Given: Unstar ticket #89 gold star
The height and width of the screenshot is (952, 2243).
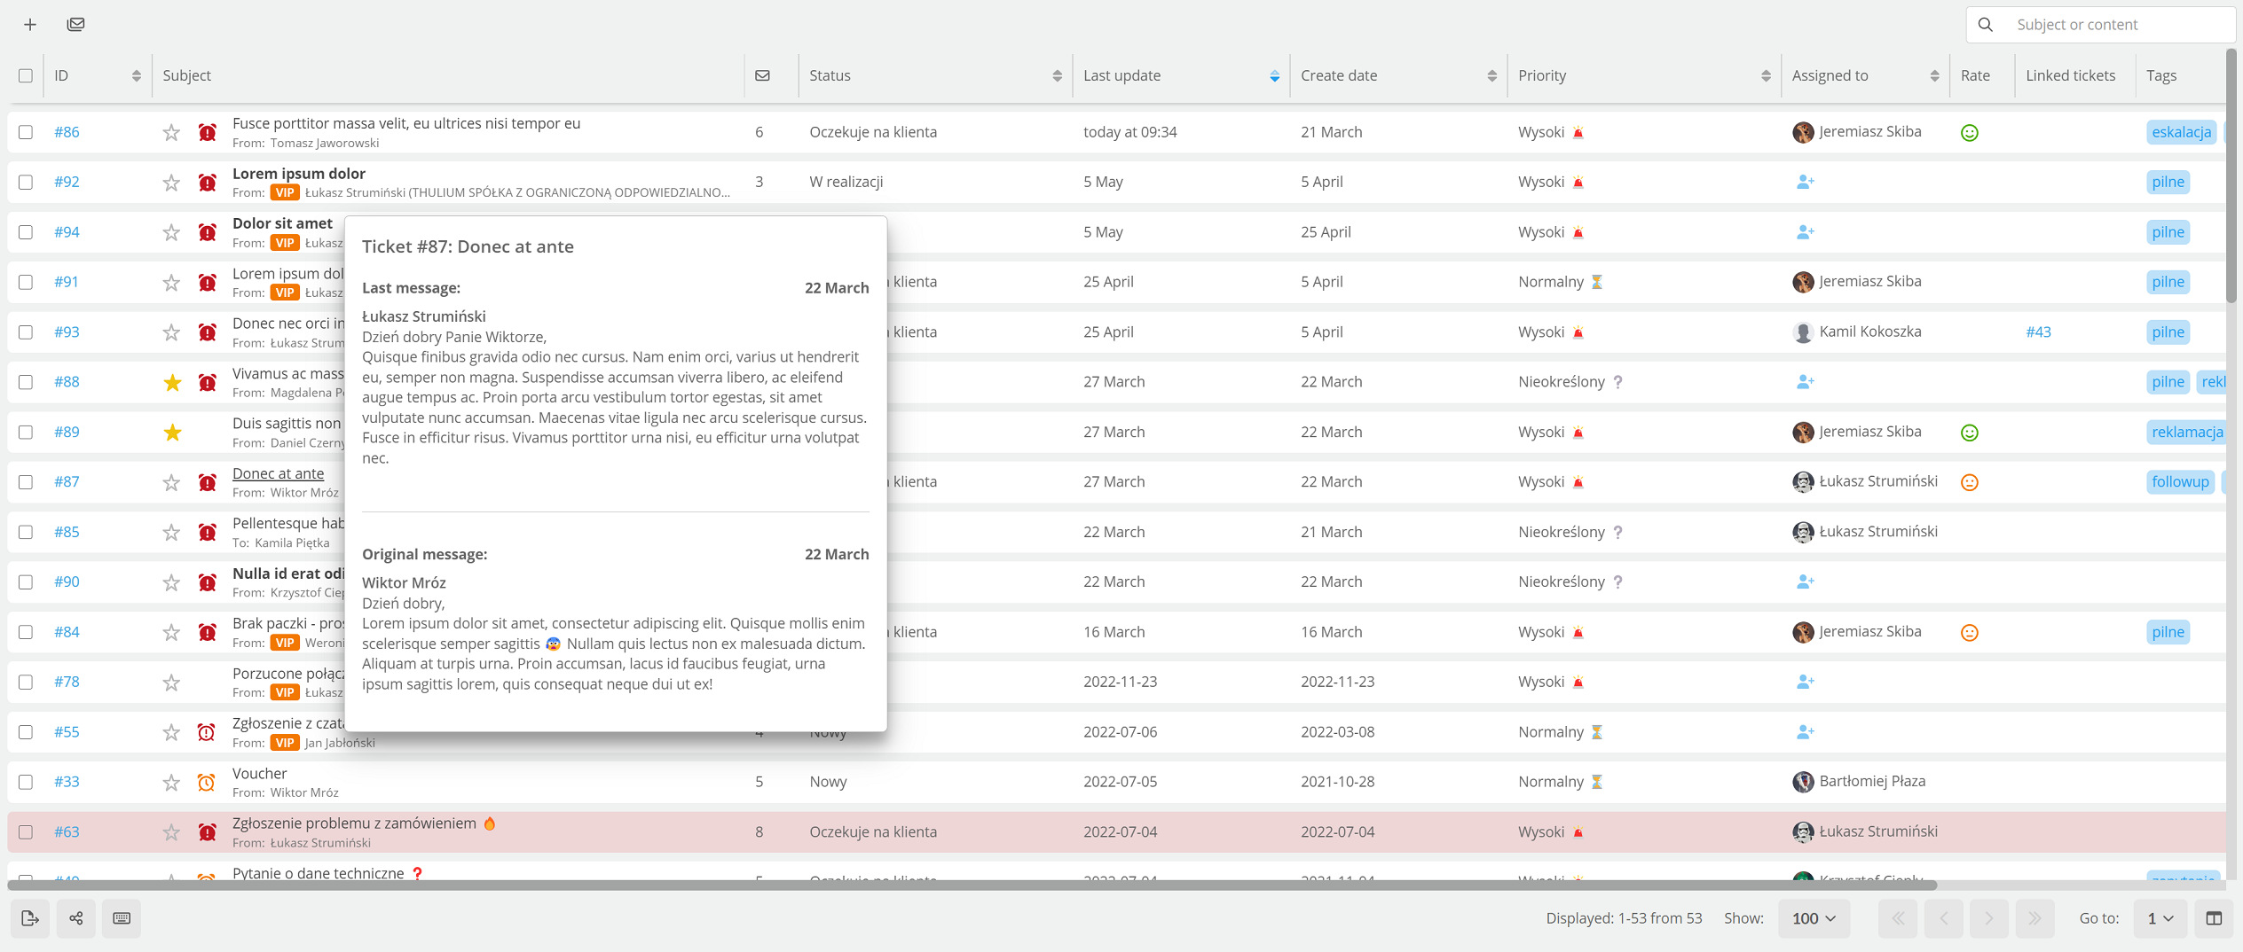Looking at the screenshot, I should click(x=172, y=433).
